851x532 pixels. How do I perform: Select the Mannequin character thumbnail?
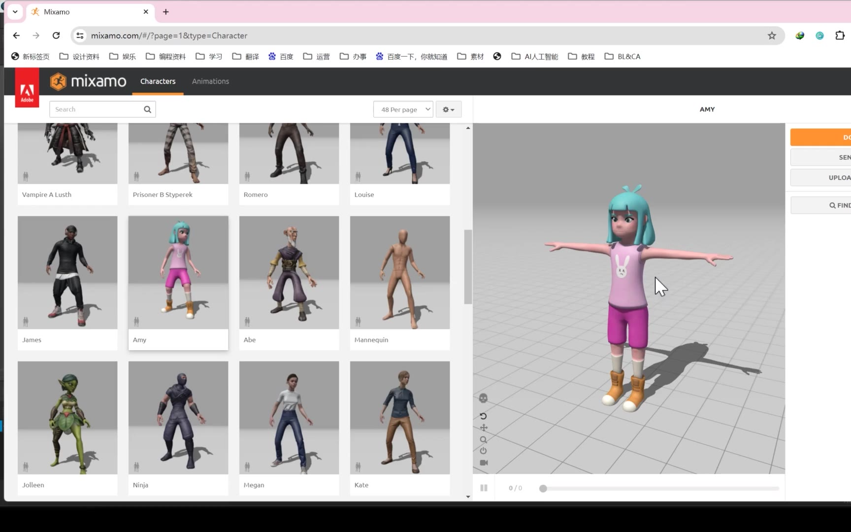pyautogui.click(x=400, y=272)
